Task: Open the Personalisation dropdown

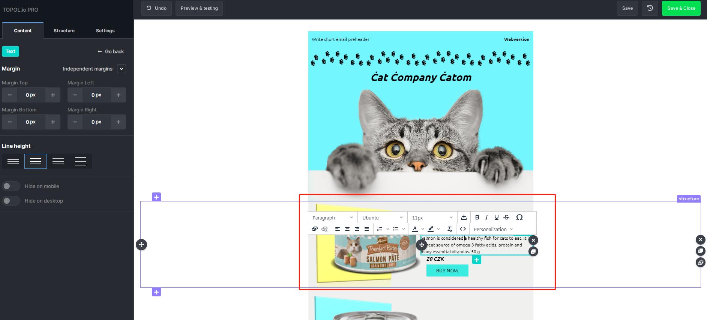Action: pyautogui.click(x=493, y=229)
